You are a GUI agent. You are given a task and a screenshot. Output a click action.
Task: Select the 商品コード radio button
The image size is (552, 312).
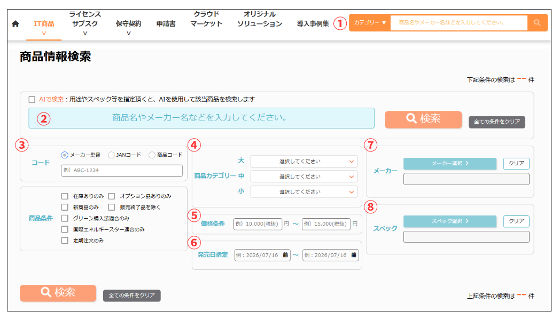pos(152,155)
